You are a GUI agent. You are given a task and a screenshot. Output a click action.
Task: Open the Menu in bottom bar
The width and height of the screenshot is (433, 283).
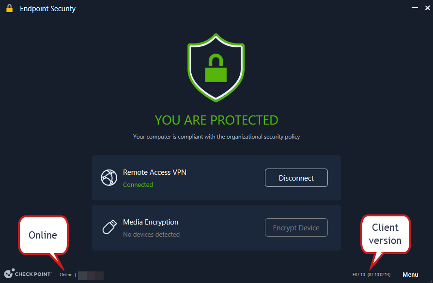[410, 274]
